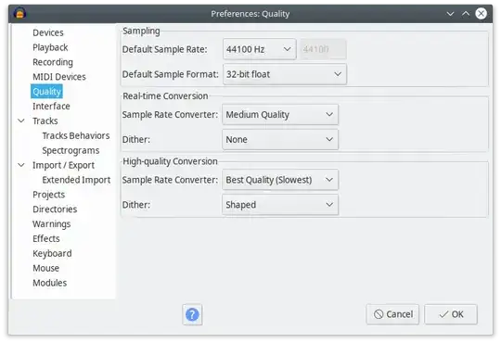This screenshot has width=501, height=343.
Task: Select Modules preferences category
Action: tap(49, 283)
